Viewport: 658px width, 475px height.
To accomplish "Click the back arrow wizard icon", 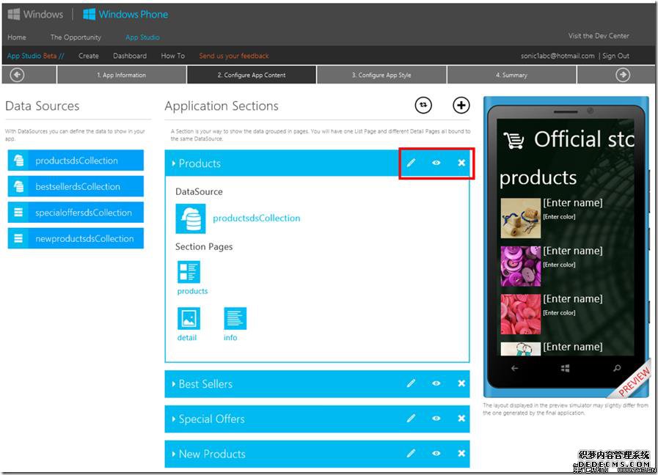I will pyautogui.click(x=17, y=75).
